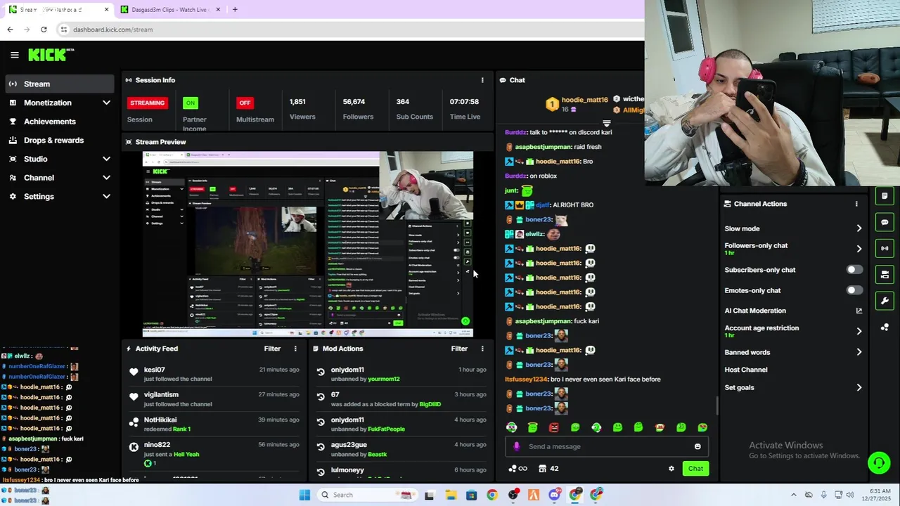Open the Mod Actions three-dot options
Screen dimensions: 900x506
point(482,349)
